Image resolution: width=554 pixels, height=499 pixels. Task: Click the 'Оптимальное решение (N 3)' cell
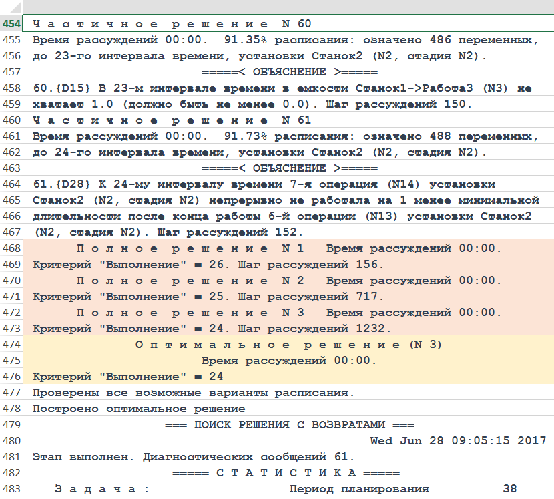click(288, 345)
